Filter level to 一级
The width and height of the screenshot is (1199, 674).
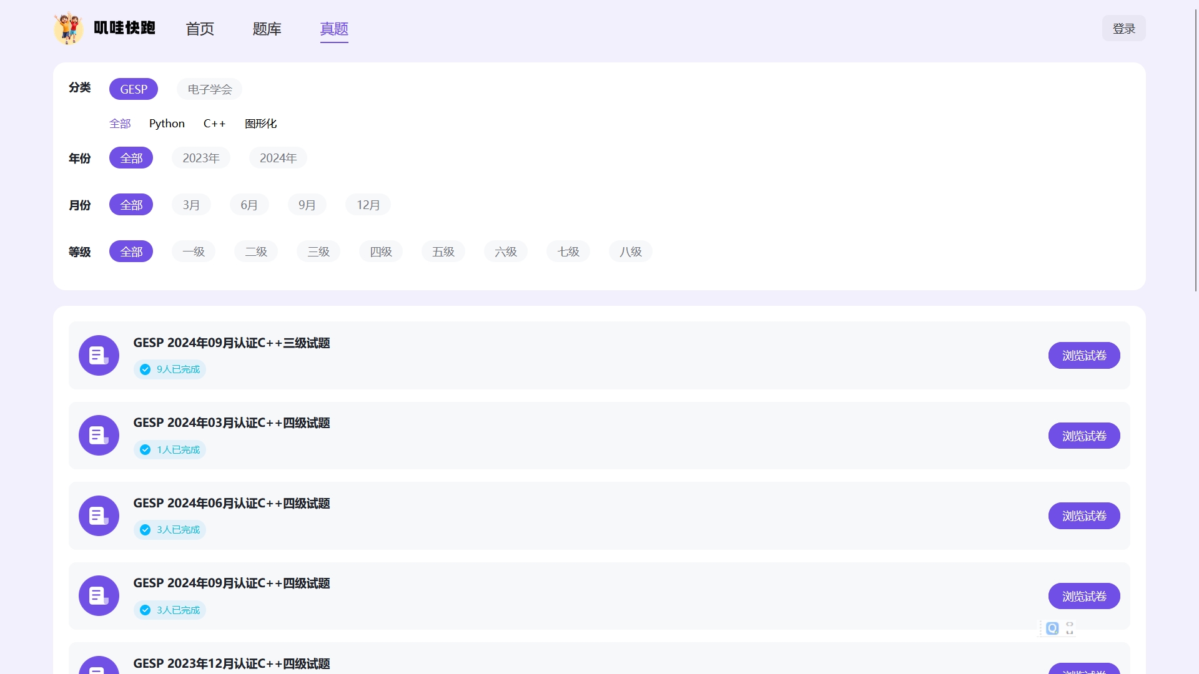(194, 252)
